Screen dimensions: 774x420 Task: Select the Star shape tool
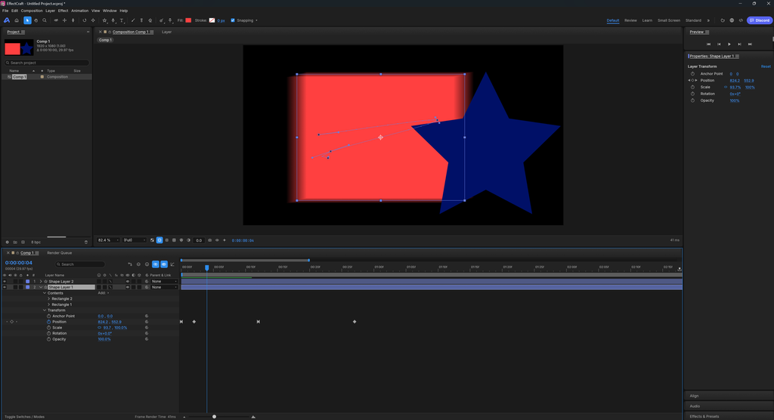[104, 20]
